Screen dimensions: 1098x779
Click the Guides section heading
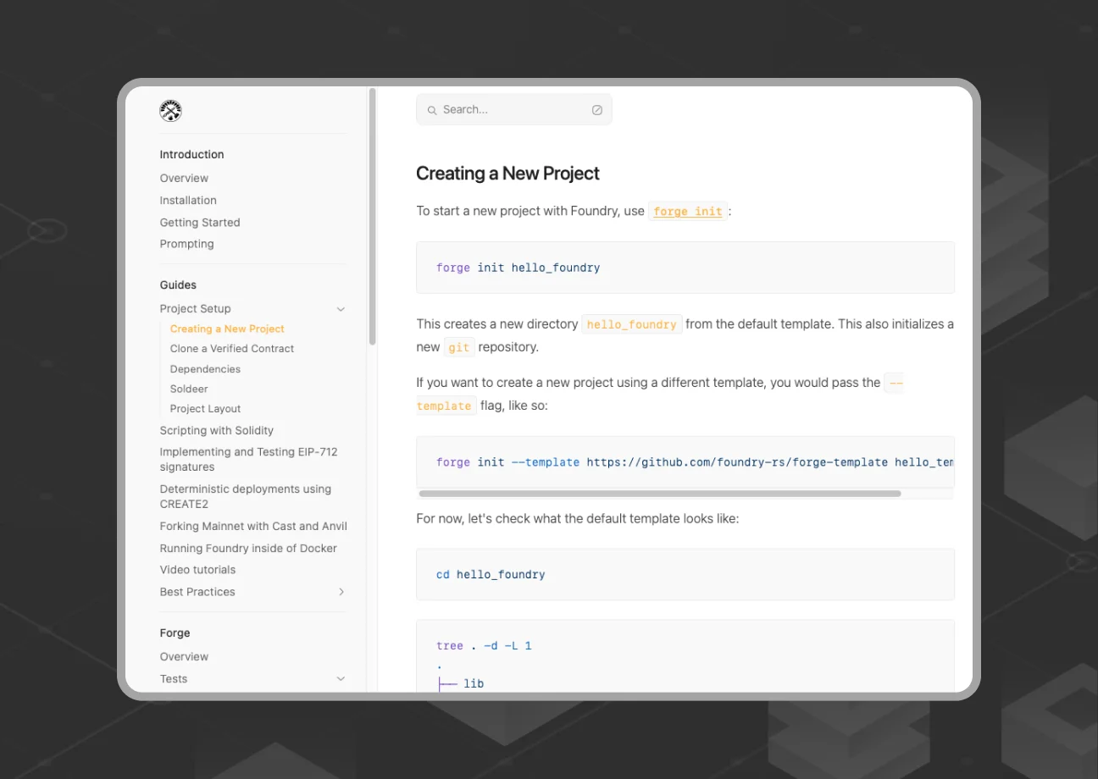tap(178, 285)
